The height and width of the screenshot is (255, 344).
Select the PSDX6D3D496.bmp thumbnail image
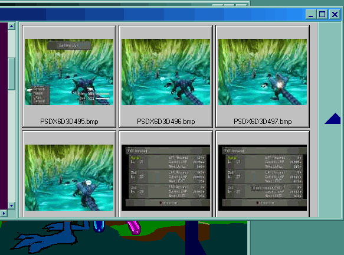pyautogui.click(x=166, y=72)
